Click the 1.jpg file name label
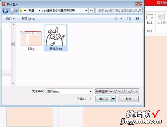Screen dimensions: 167x127 click(x=31, y=49)
